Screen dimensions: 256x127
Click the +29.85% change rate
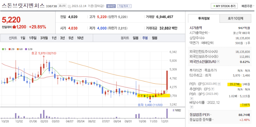coord(37,27)
